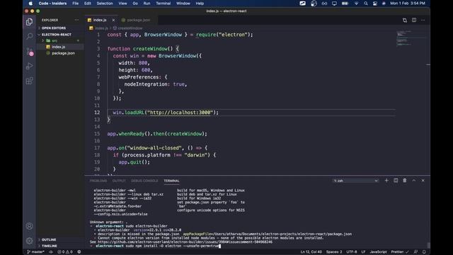
Task: Open the Source Control view
Action: (29, 52)
